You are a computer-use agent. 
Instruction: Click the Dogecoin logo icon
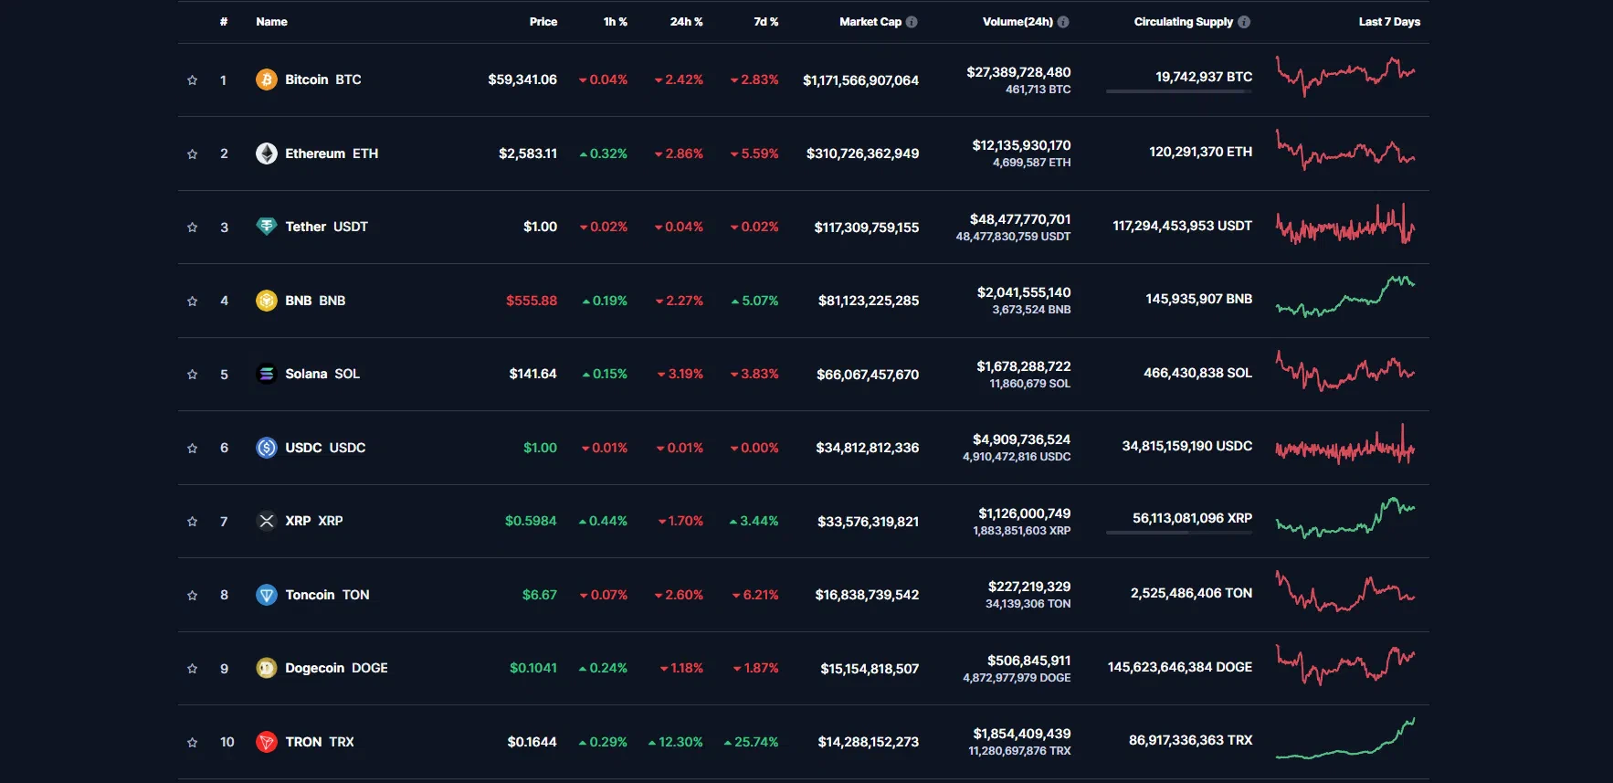click(266, 668)
